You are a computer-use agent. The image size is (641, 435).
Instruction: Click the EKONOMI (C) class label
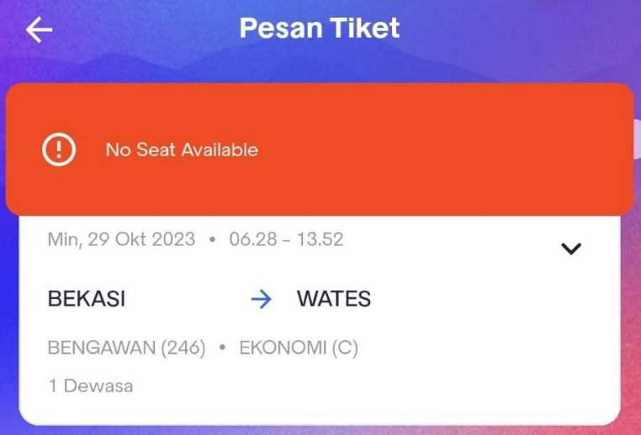(299, 348)
